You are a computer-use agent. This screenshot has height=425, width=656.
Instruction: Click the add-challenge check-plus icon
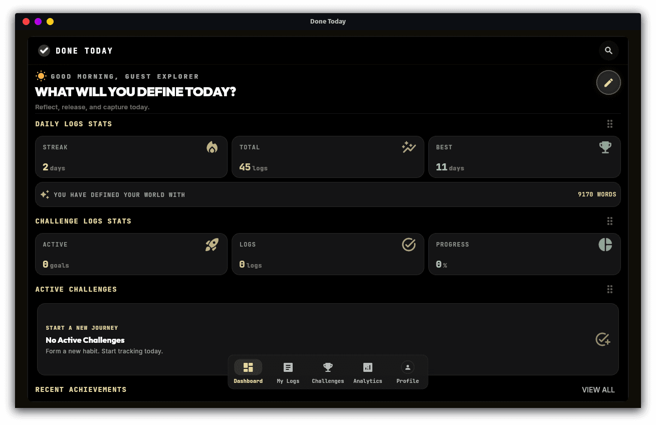coord(603,340)
